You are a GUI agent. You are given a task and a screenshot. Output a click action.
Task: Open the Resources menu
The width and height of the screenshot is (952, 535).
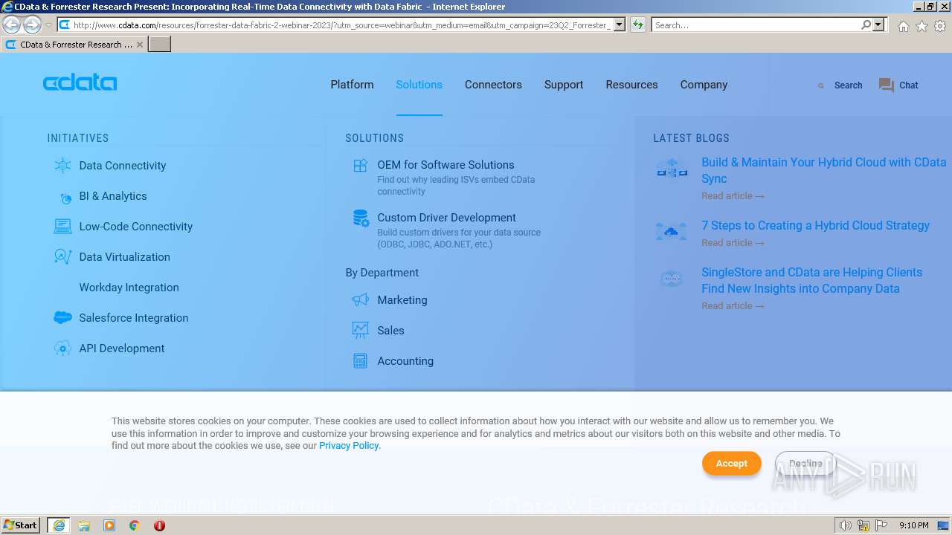(631, 85)
